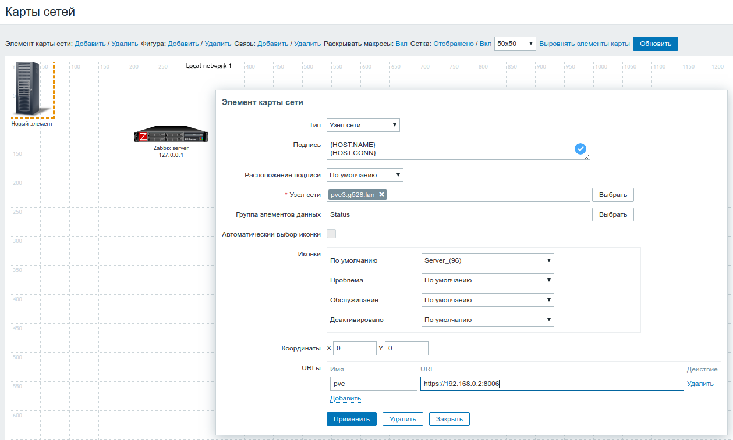Open the 50x50 grid size dropdown
The width and height of the screenshot is (733, 440).
point(515,44)
